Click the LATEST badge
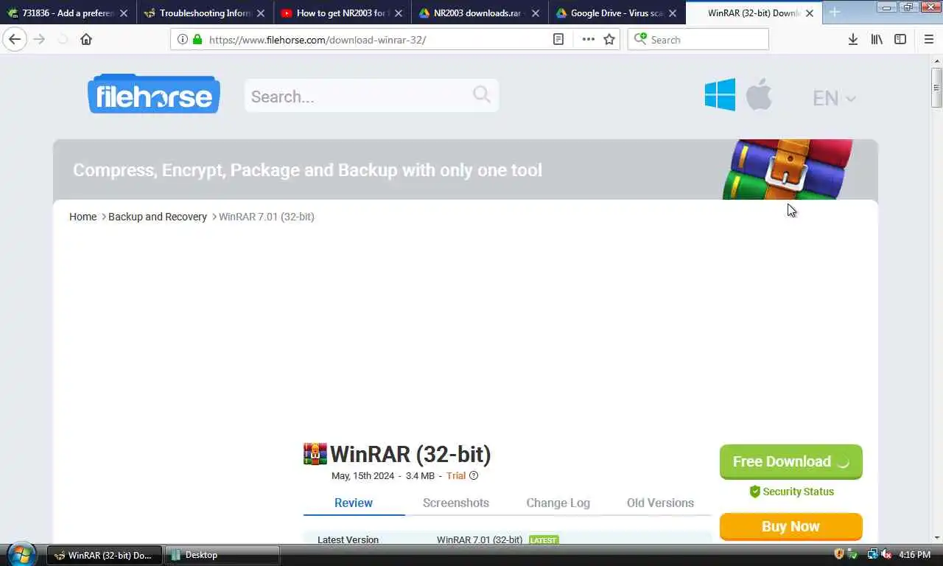Screen dimensions: 943x566 544,540
